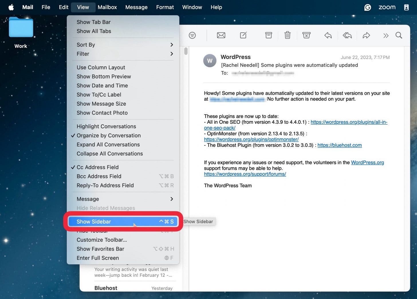The image size is (417, 299).
Task: Delete the message with the trash icon
Action: coord(288,35)
